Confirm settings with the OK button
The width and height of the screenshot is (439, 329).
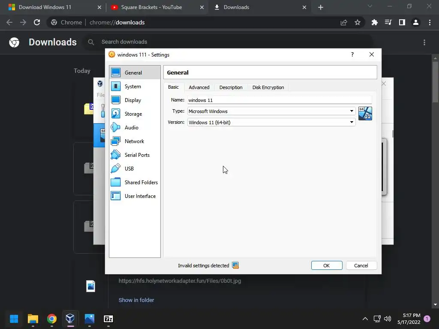[x=327, y=266]
